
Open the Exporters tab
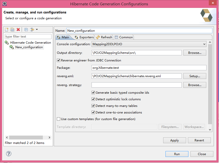pyautogui.click(x=84, y=37)
